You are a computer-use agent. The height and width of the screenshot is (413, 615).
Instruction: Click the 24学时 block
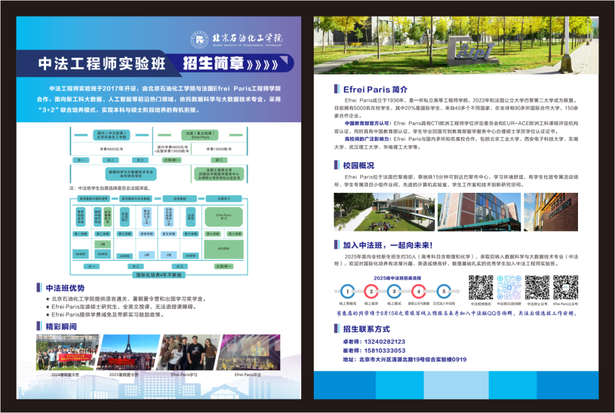click(124, 256)
